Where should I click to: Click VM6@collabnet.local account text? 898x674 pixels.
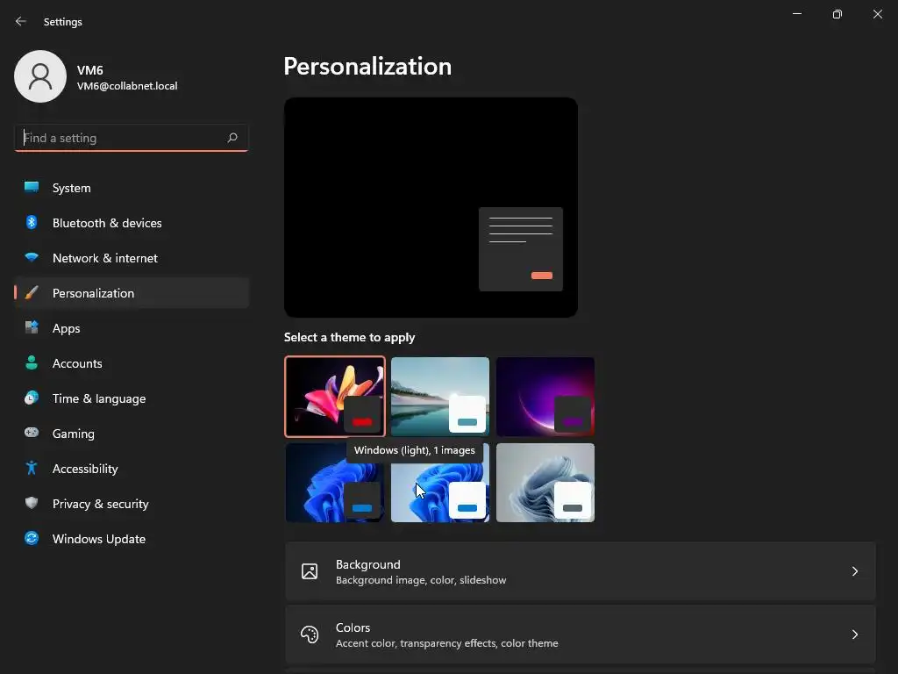coord(127,86)
